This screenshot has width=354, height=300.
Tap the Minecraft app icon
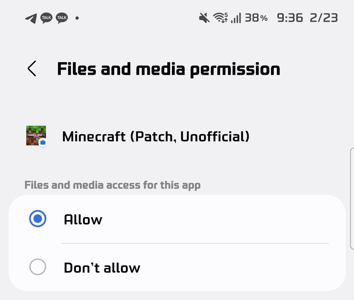point(36,135)
